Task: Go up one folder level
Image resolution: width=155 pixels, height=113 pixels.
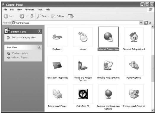Action: pyautogui.click(x=32, y=16)
